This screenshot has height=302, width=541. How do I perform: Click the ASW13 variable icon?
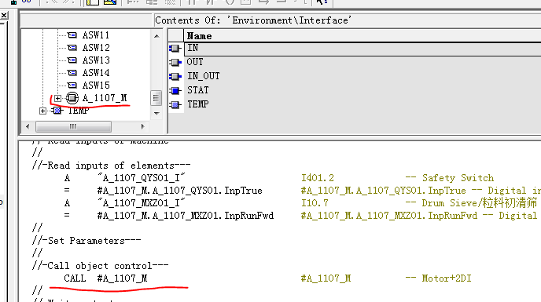(x=72, y=60)
